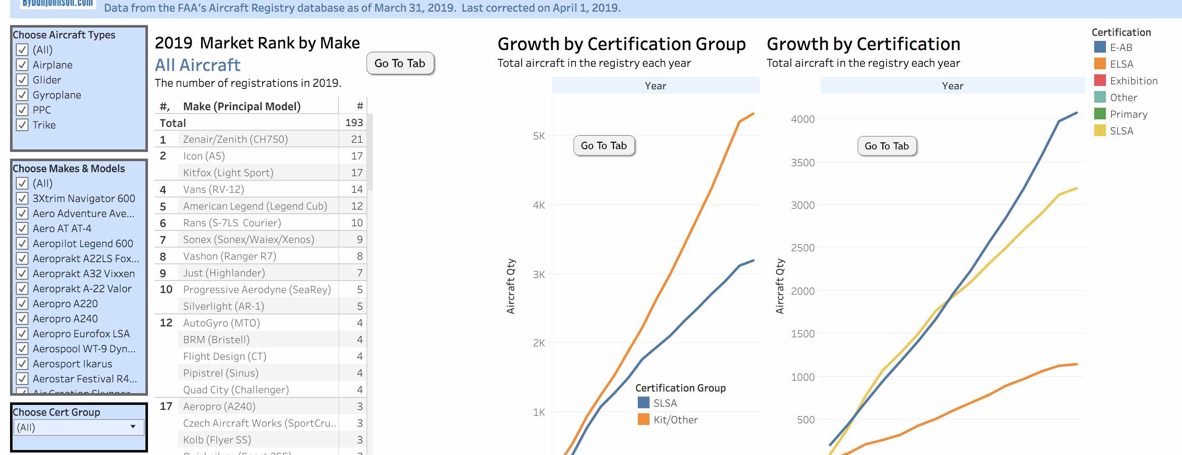Click the Kit/Other orange group swatch
The width and height of the screenshot is (1182, 455).
643,419
